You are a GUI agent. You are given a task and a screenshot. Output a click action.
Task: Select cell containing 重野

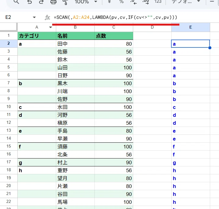[x=75, y=170]
